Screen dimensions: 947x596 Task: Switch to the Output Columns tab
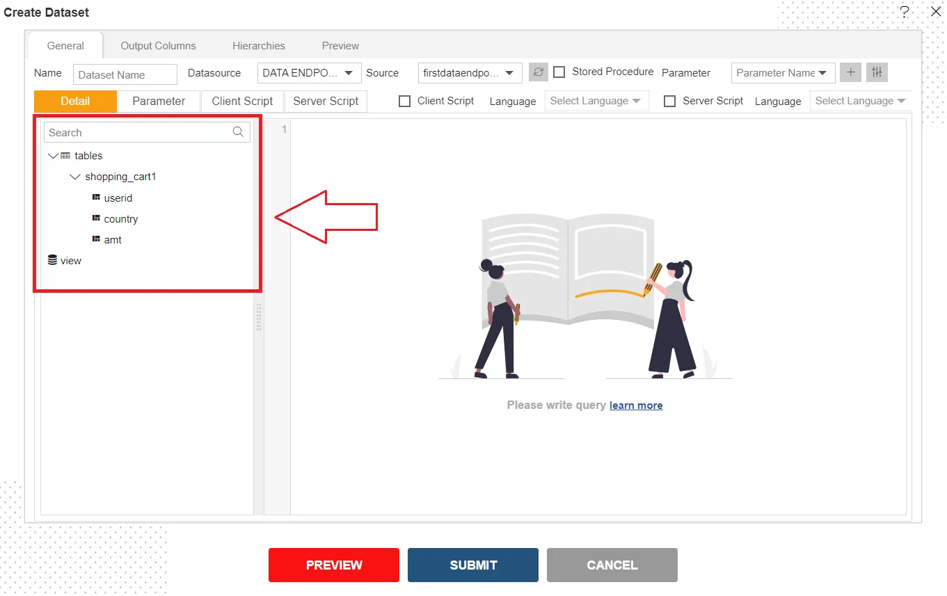click(159, 46)
